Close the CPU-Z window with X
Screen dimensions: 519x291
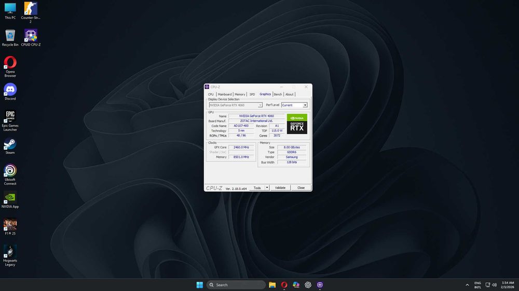coord(306,87)
